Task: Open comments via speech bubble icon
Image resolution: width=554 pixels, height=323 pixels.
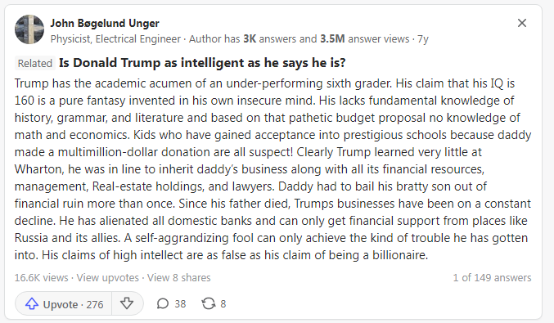Action: pyautogui.click(x=163, y=303)
